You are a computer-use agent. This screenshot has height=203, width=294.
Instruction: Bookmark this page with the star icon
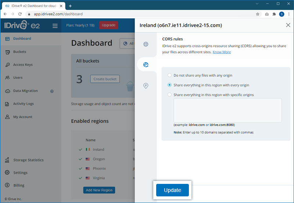click(x=258, y=14)
